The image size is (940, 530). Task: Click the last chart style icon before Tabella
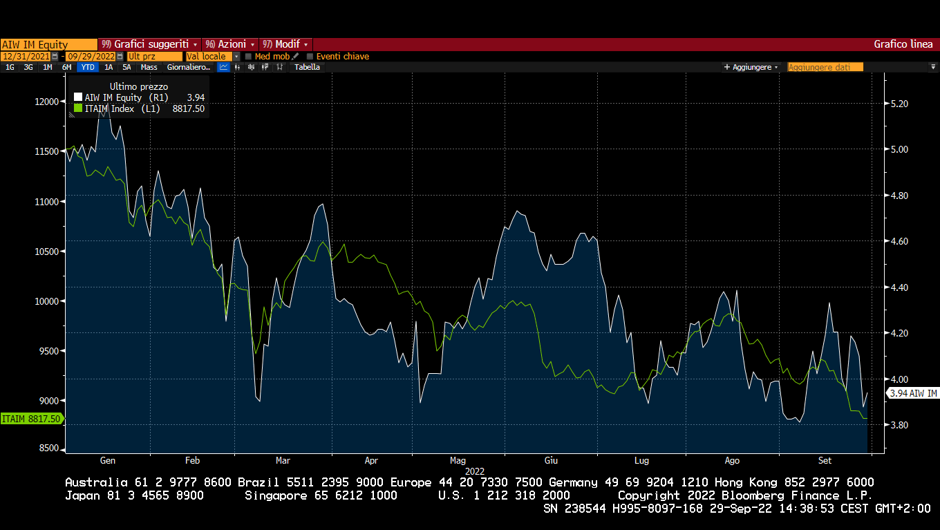coord(279,67)
